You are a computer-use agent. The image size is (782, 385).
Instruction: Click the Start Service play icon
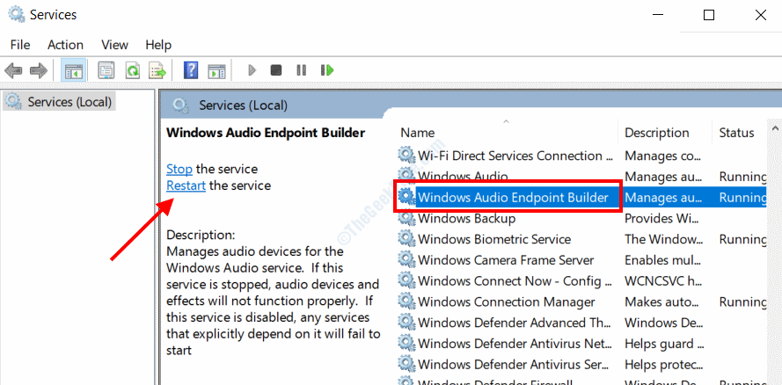[252, 70]
